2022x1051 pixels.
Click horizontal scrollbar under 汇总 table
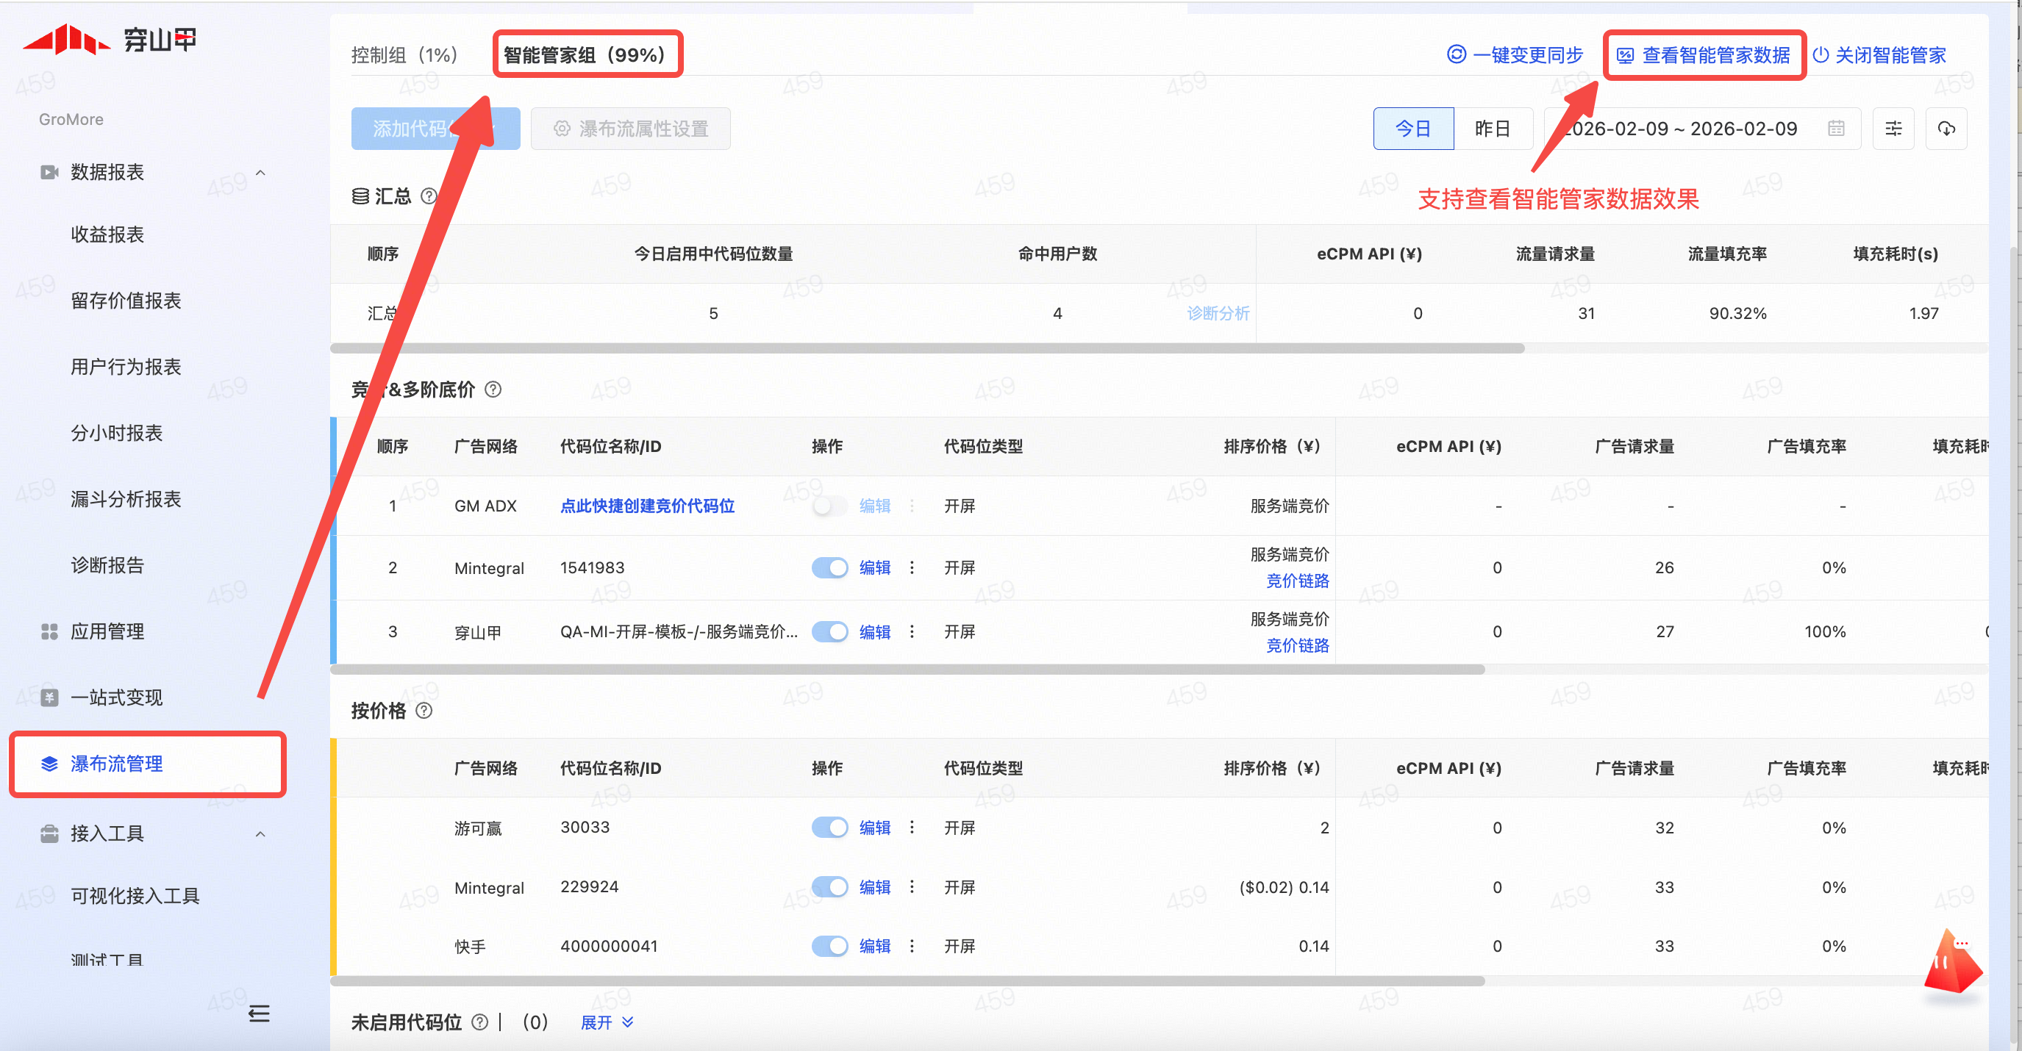[926, 348]
